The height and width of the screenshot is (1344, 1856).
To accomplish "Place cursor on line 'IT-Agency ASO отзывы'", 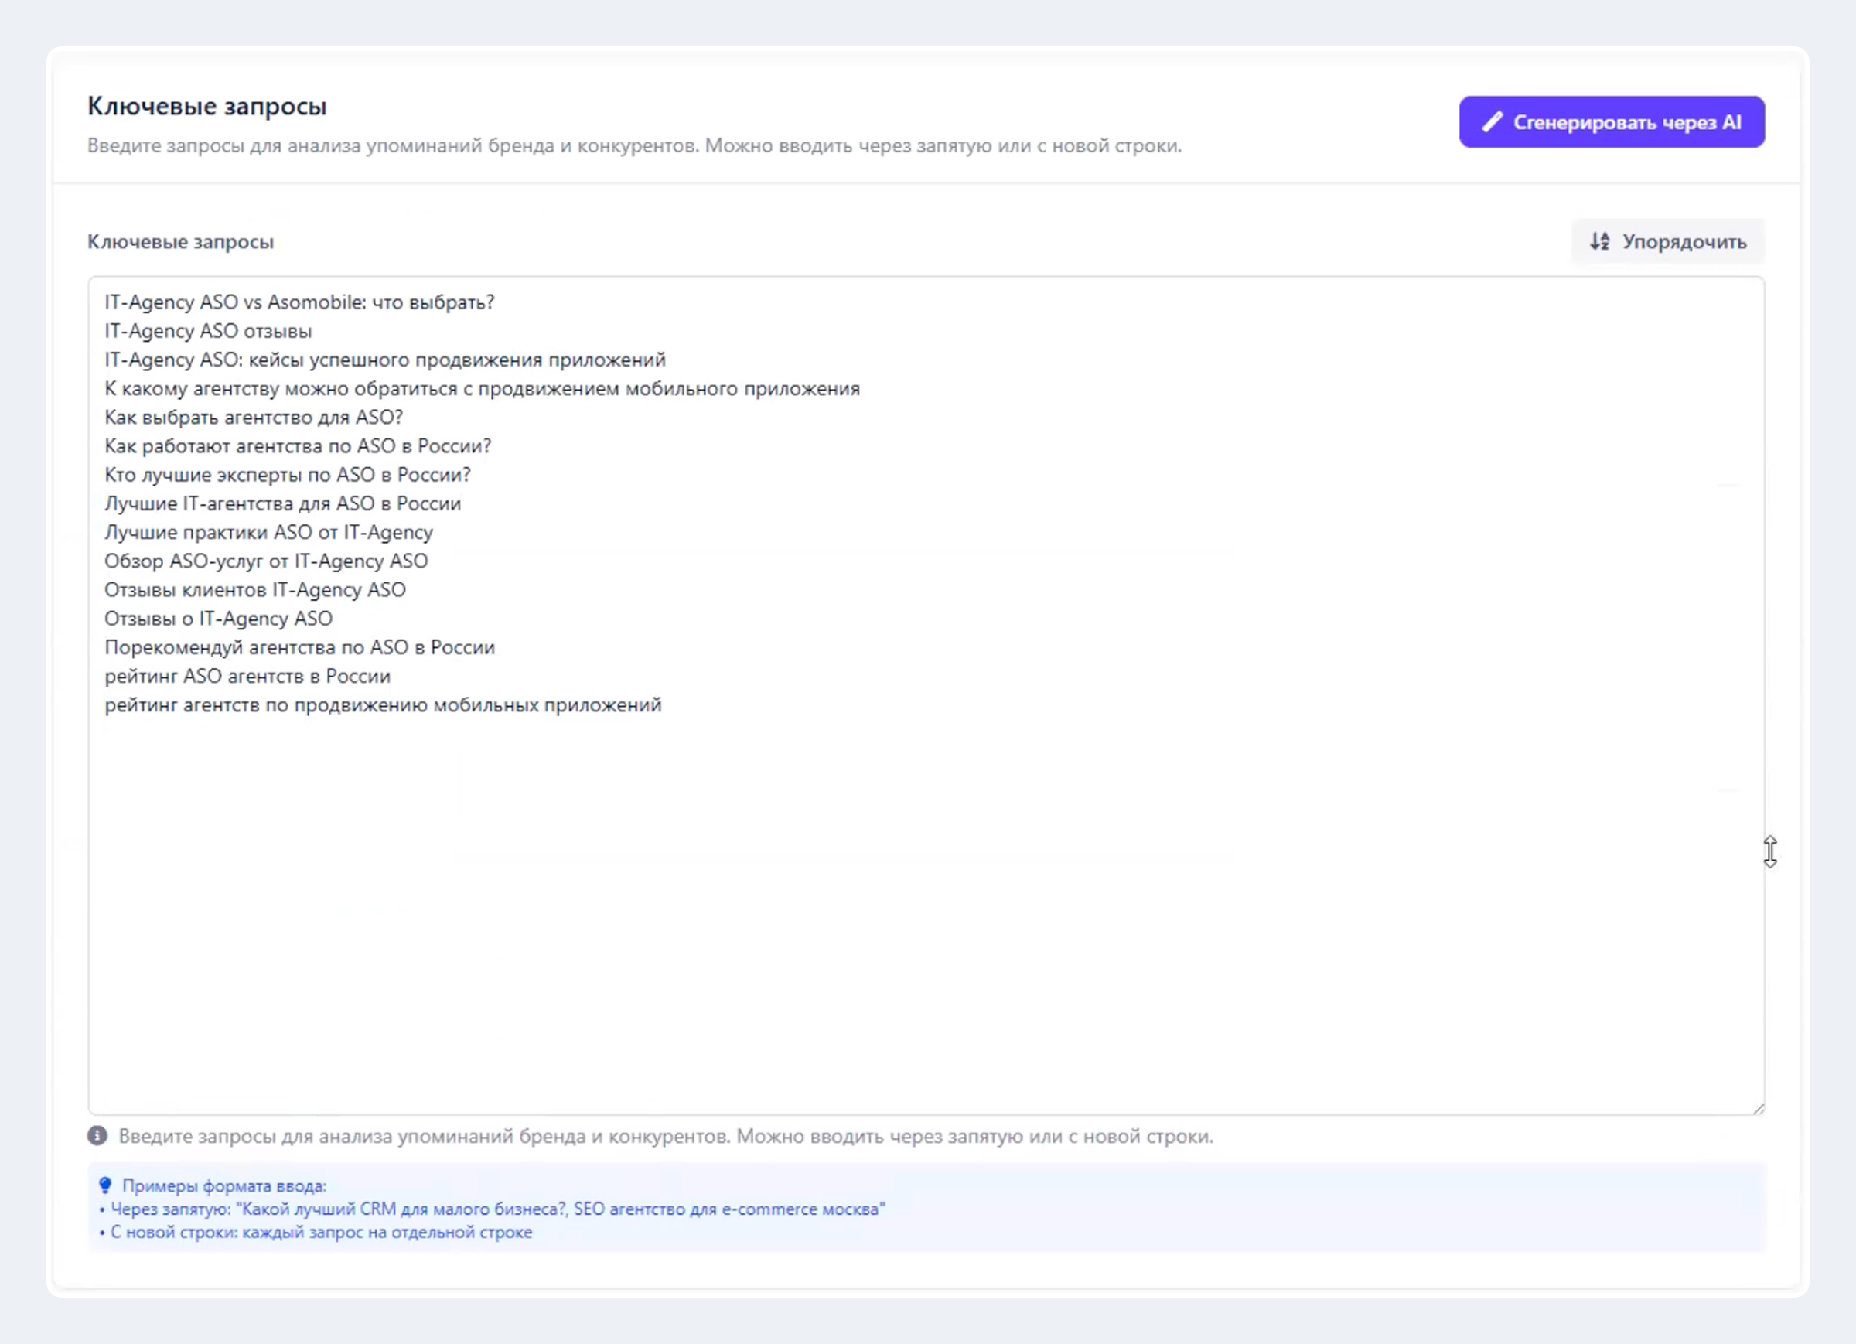I will [208, 331].
